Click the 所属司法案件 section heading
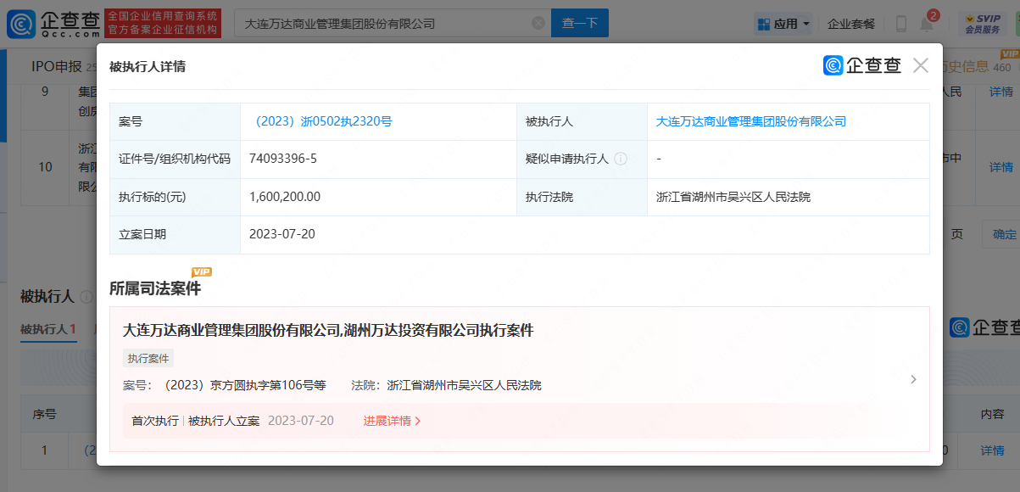The image size is (1020, 492). 155,288
